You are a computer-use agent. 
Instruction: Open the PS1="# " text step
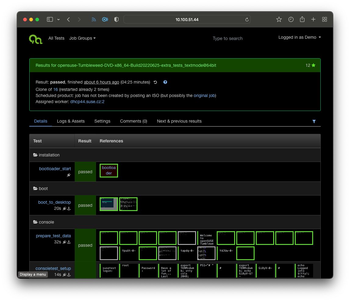coord(206,271)
